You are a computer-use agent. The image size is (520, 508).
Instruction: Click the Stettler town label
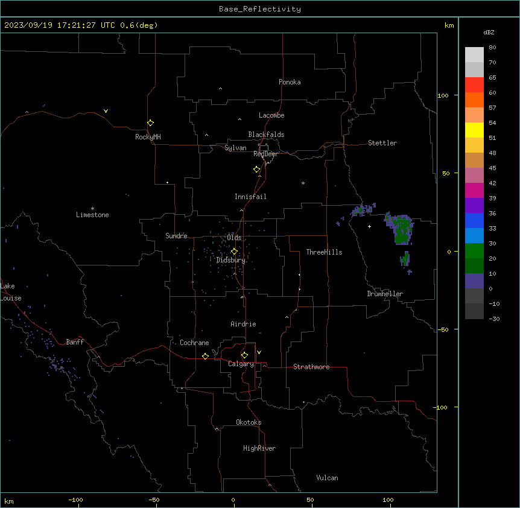[382, 143]
